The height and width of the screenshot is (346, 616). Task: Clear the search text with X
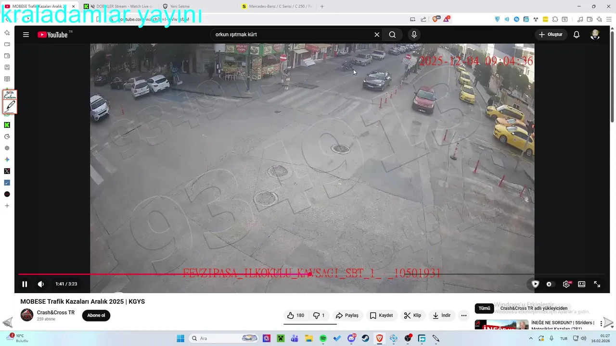tap(377, 35)
